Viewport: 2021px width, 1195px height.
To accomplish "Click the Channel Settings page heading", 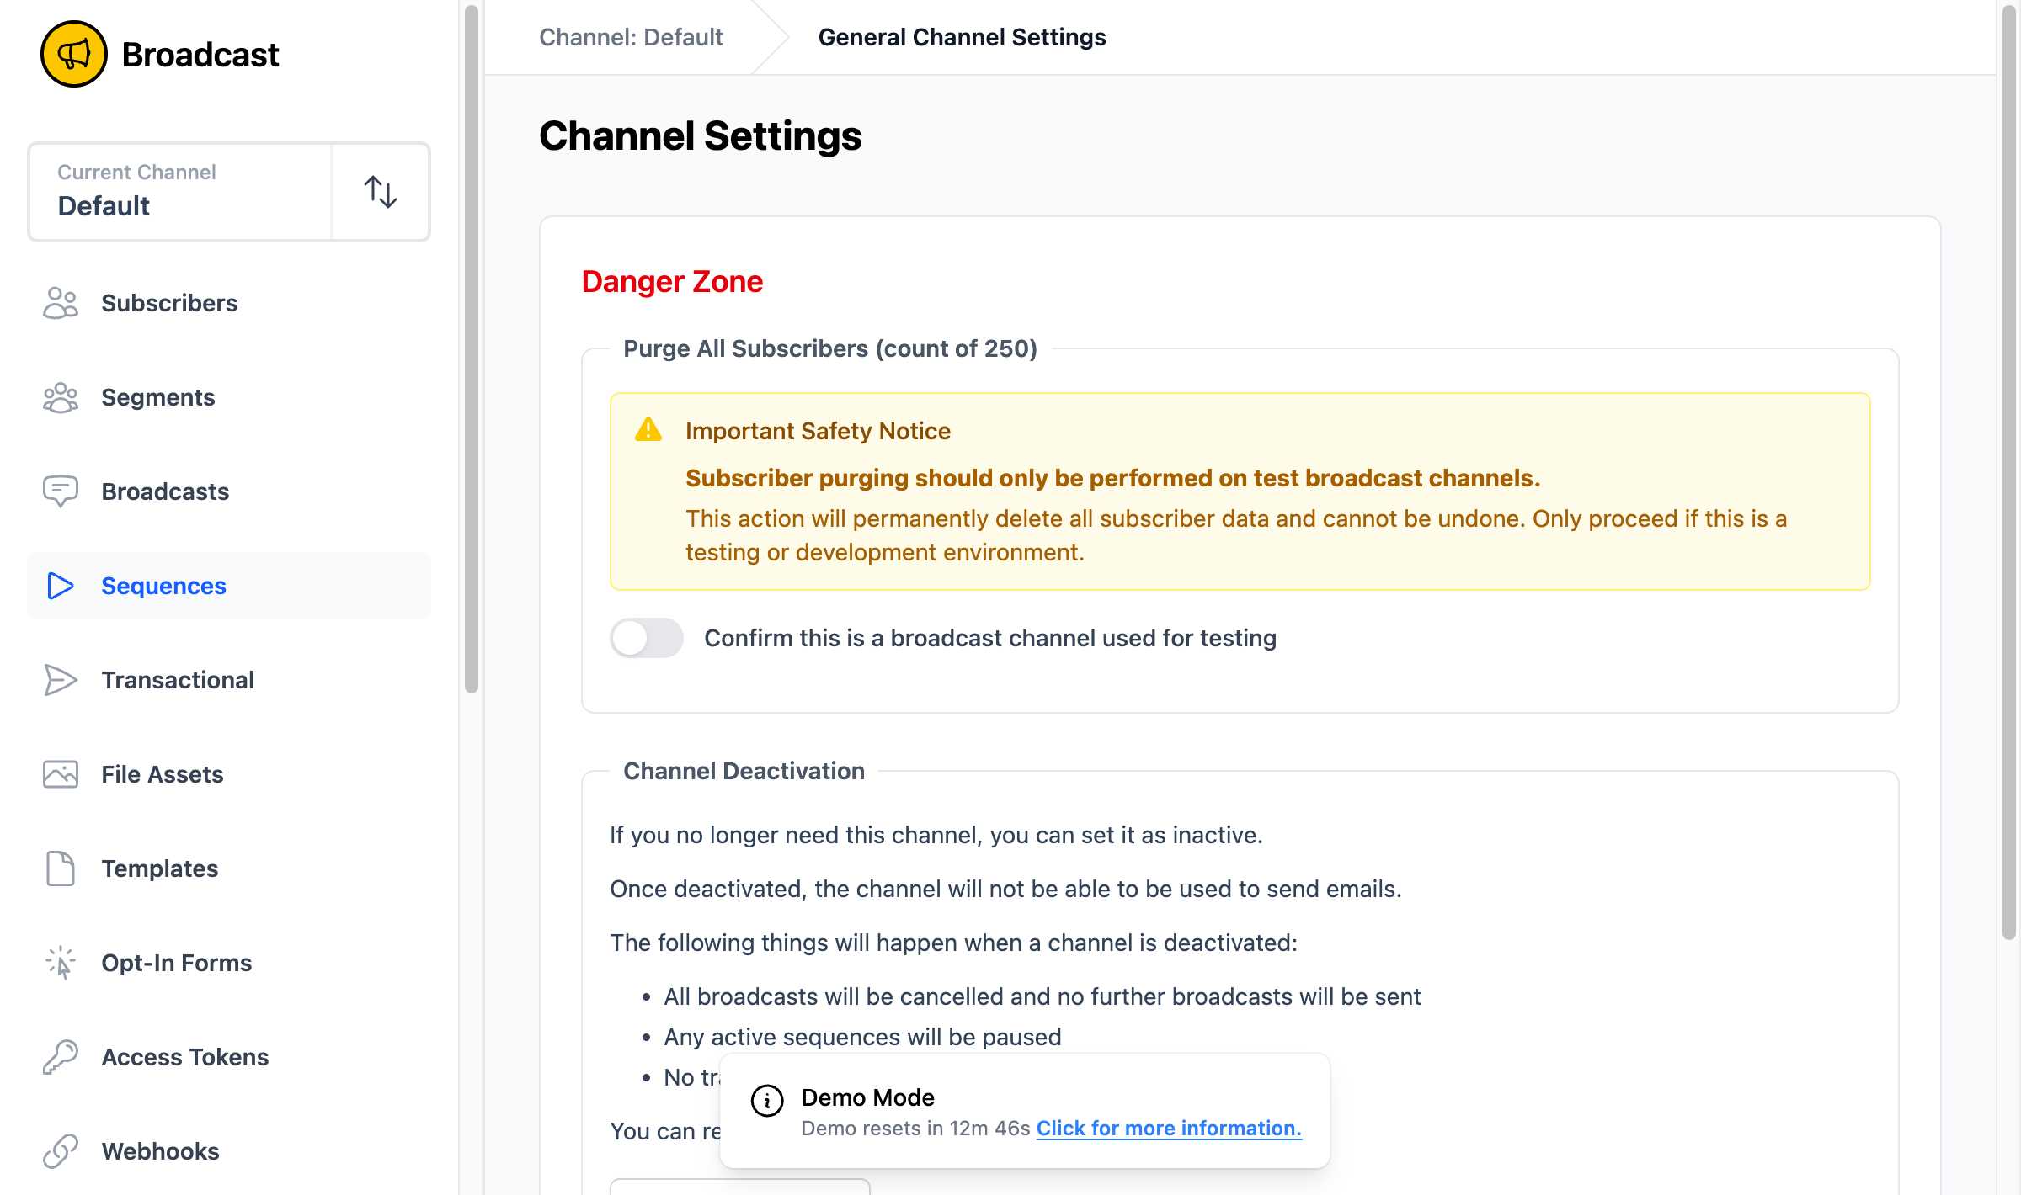I will coord(700,136).
